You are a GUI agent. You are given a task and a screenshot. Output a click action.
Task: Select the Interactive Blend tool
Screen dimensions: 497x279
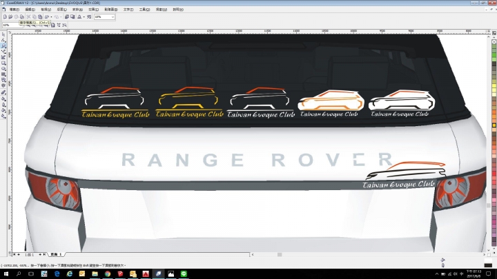[3, 93]
